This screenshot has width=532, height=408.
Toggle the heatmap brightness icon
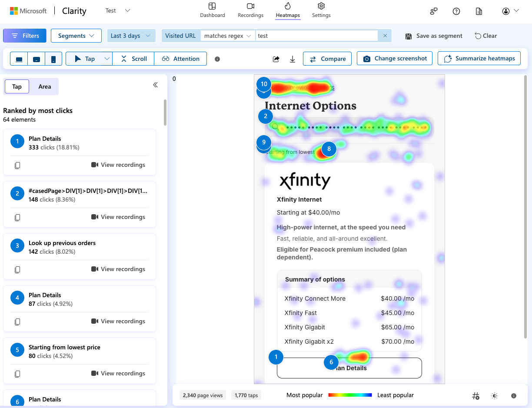[x=495, y=396]
